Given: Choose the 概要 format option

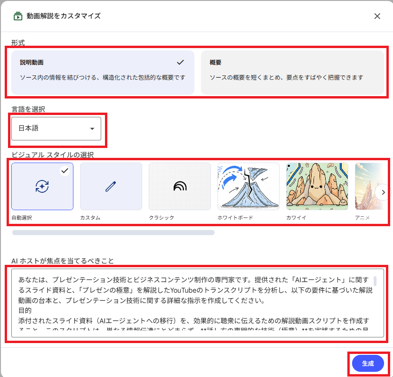Looking at the screenshot, I should click(293, 72).
